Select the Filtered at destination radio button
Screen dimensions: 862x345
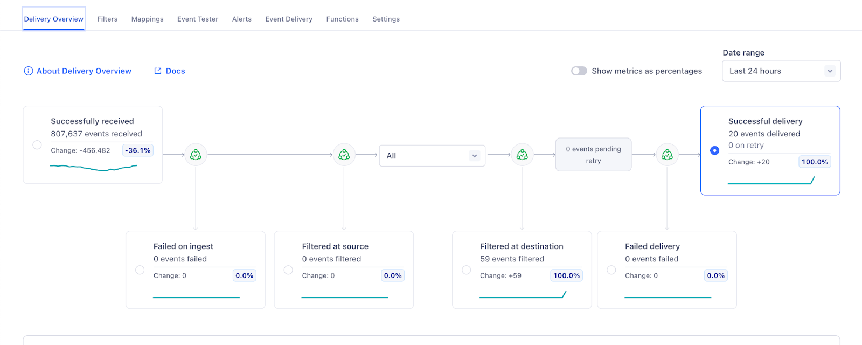pyautogui.click(x=467, y=270)
